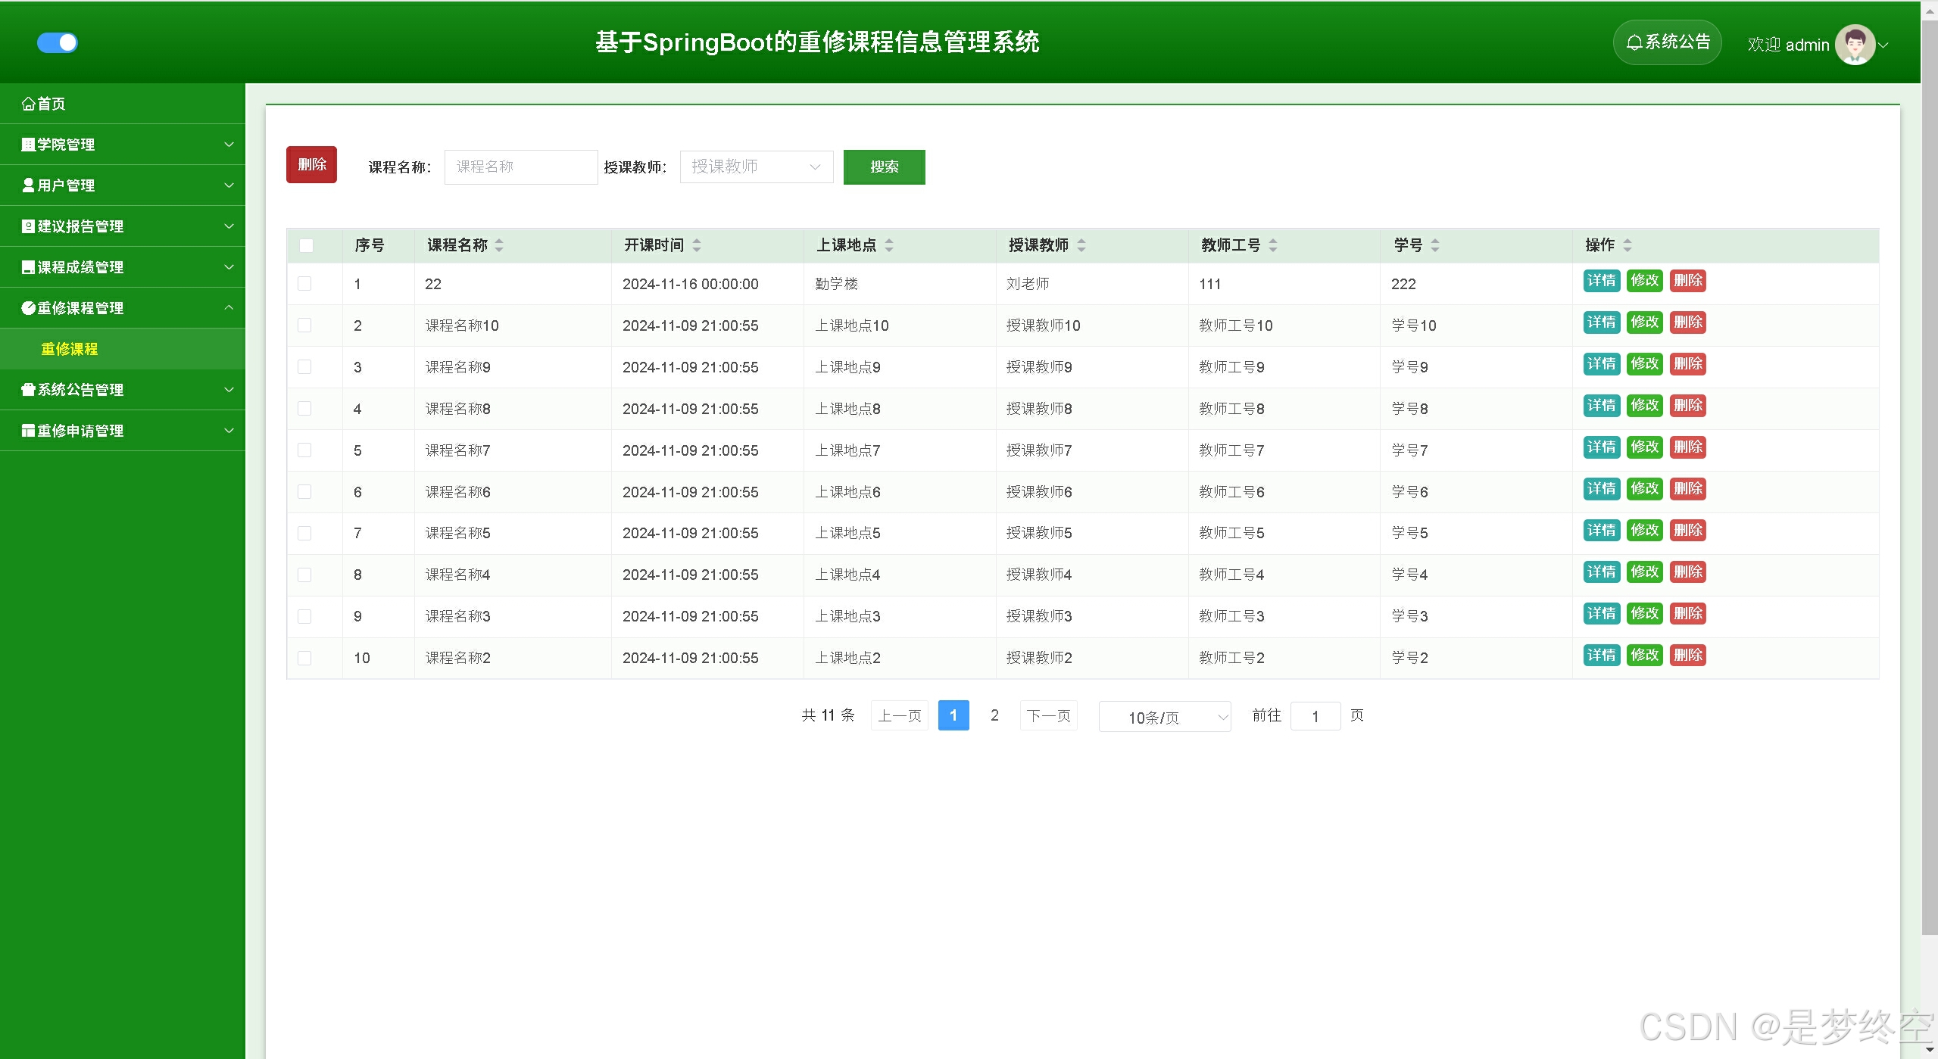1938x1059 pixels.
Task: Click the admin avatar picture
Action: click(1854, 45)
